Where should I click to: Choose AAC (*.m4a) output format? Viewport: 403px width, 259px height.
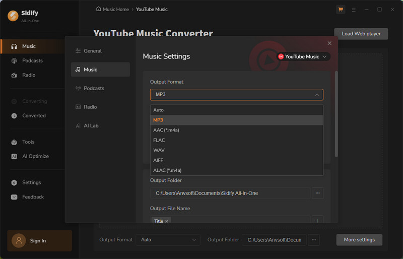click(236, 130)
